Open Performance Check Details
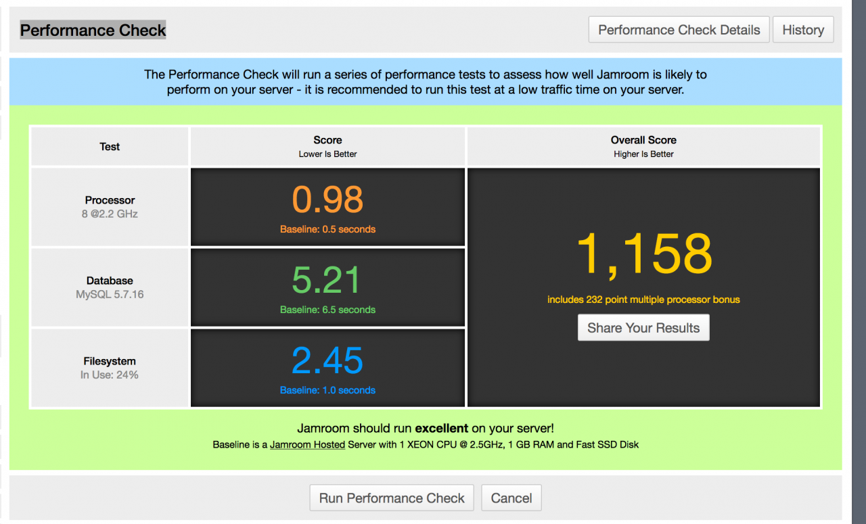The image size is (866, 524). pos(679,30)
